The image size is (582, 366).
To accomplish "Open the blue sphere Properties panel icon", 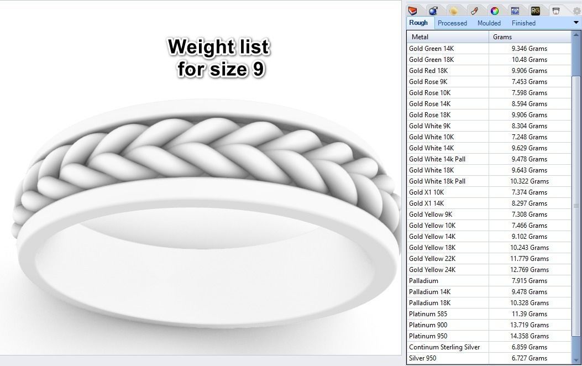I will (x=433, y=11).
